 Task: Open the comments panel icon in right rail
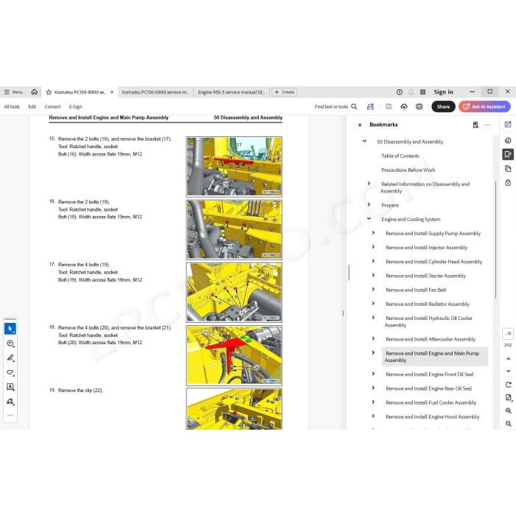point(508,141)
